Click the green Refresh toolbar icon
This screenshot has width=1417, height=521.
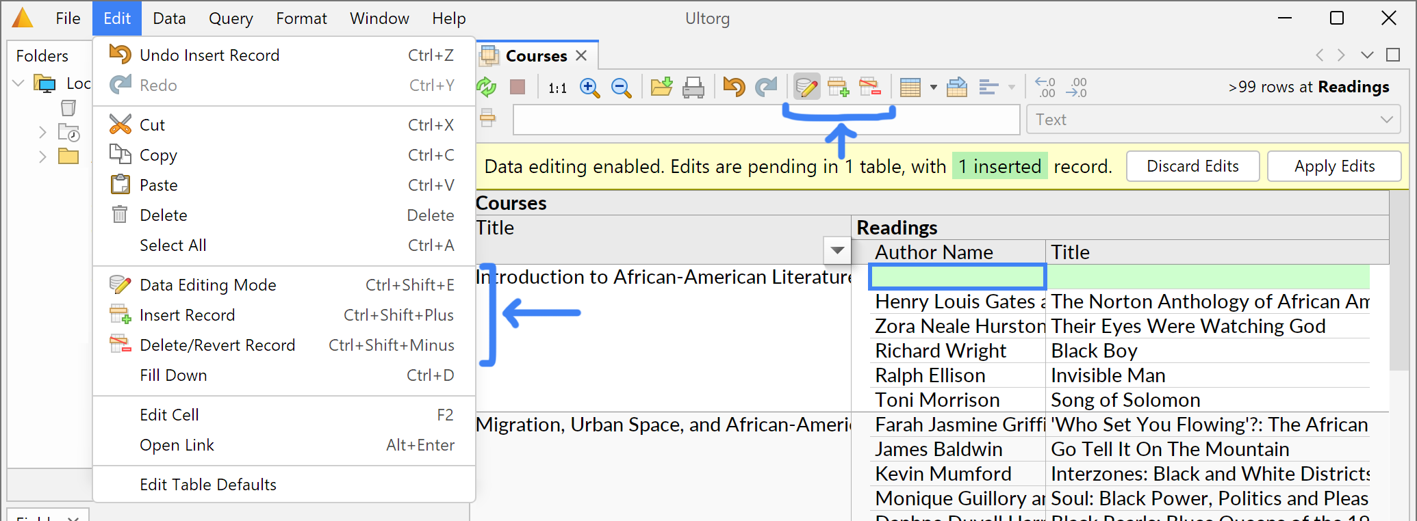[x=487, y=87]
